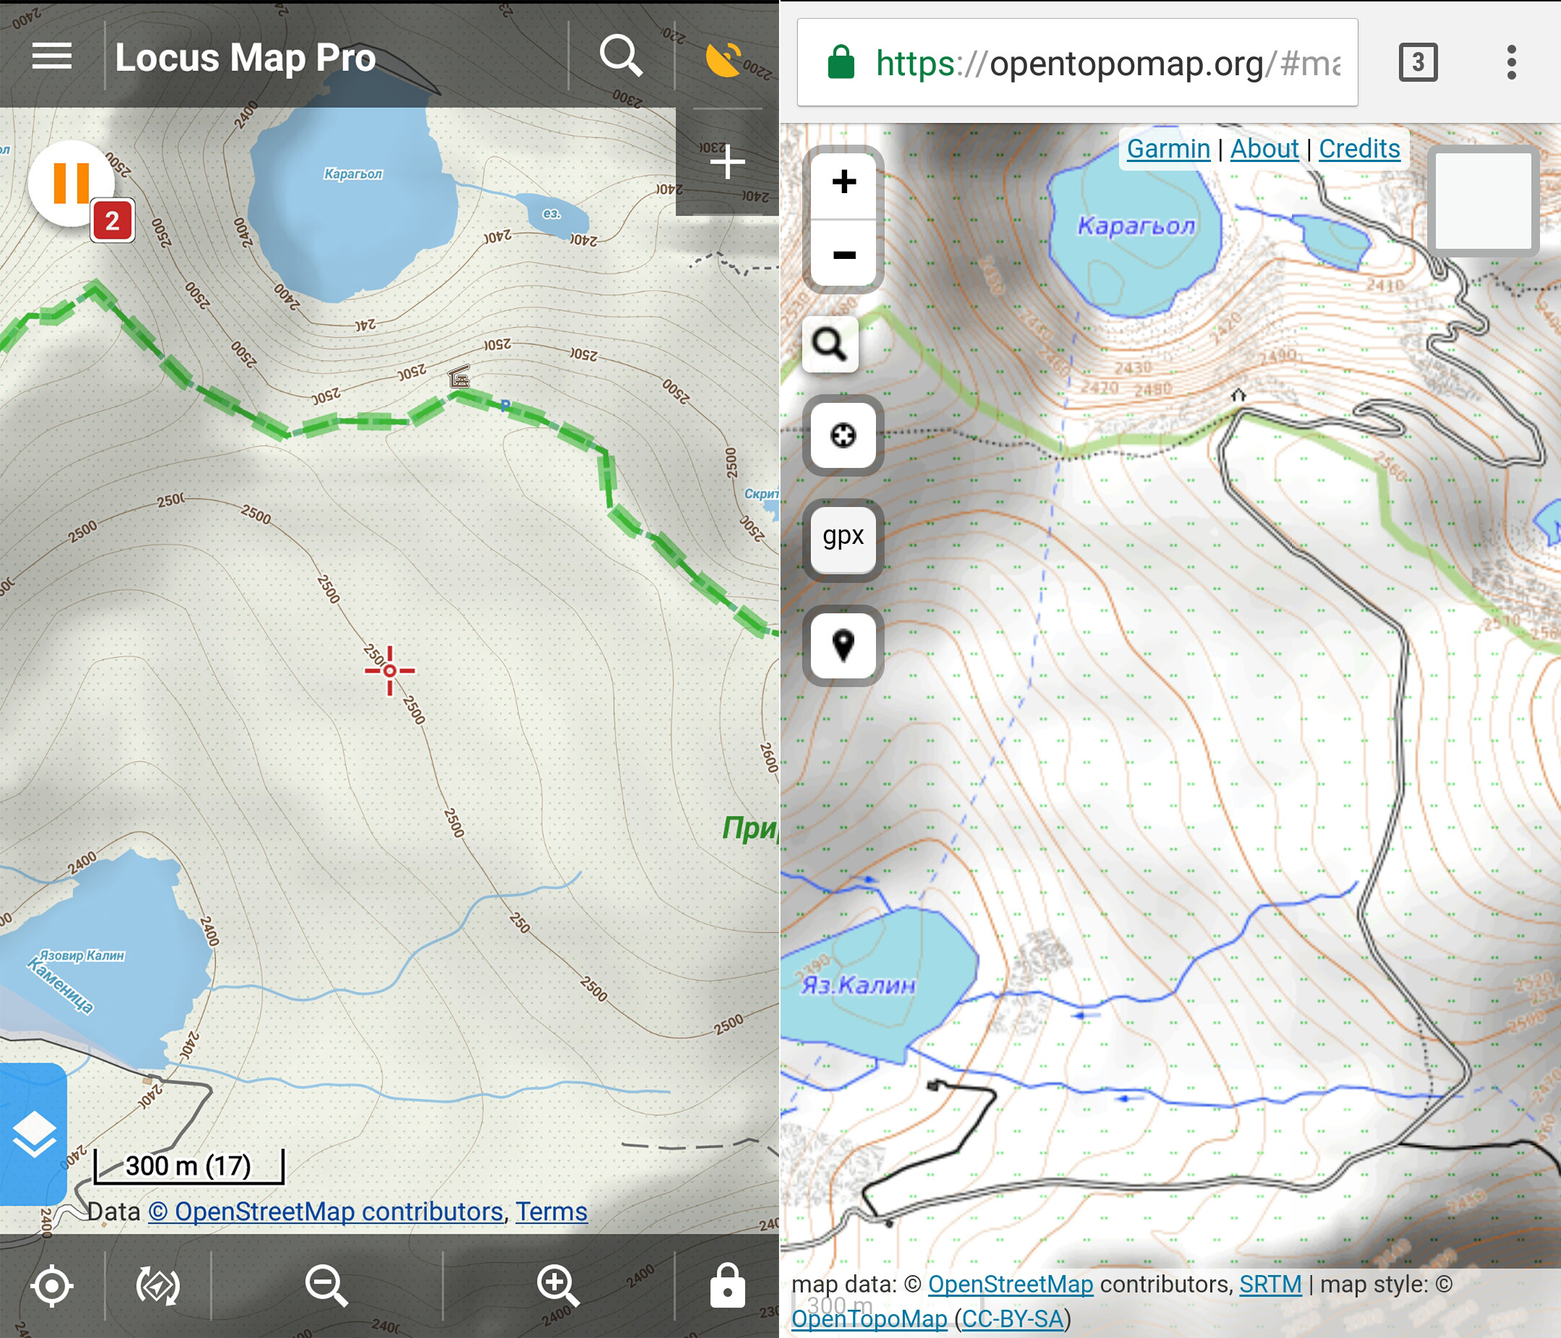Toggle the zoom lock padlock
This screenshot has width=1561, height=1338.
pyautogui.click(x=727, y=1285)
